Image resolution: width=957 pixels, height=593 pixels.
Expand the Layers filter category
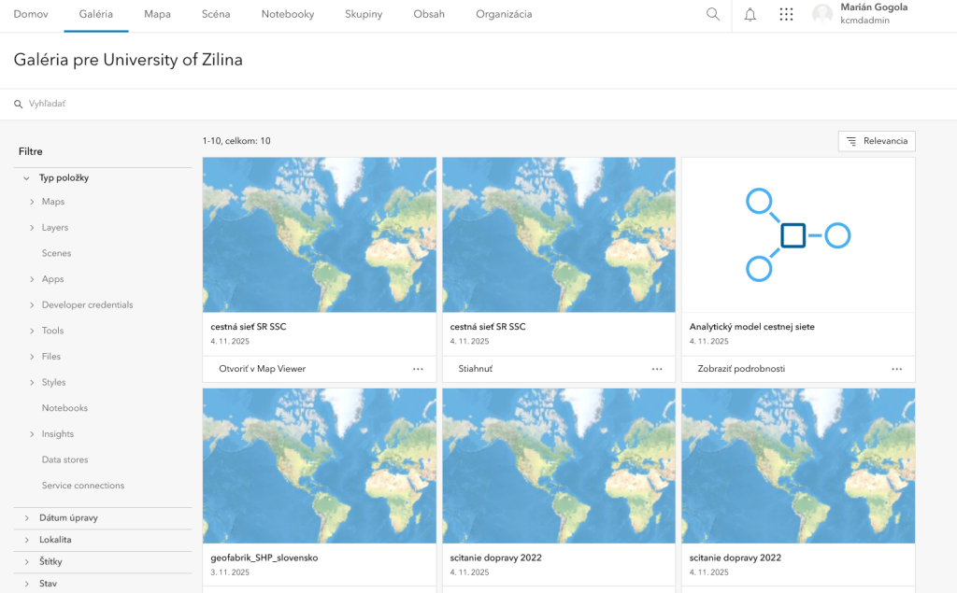click(32, 228)
